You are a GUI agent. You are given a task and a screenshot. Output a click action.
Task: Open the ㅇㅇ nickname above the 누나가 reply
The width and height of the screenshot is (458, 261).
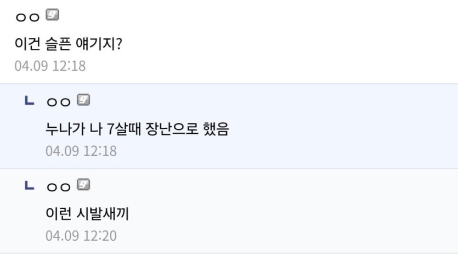(x=59, y=102)
